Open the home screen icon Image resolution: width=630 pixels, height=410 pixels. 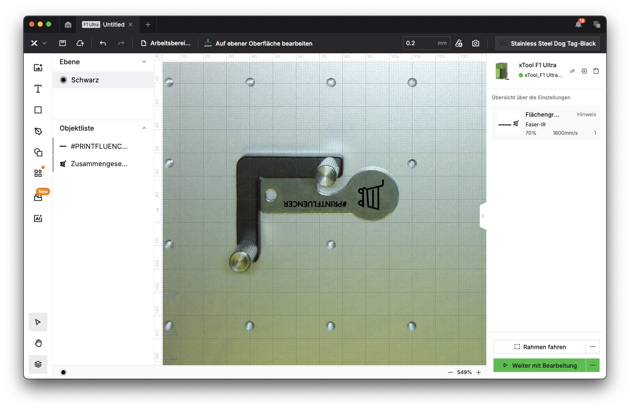(x=68, y=25)
